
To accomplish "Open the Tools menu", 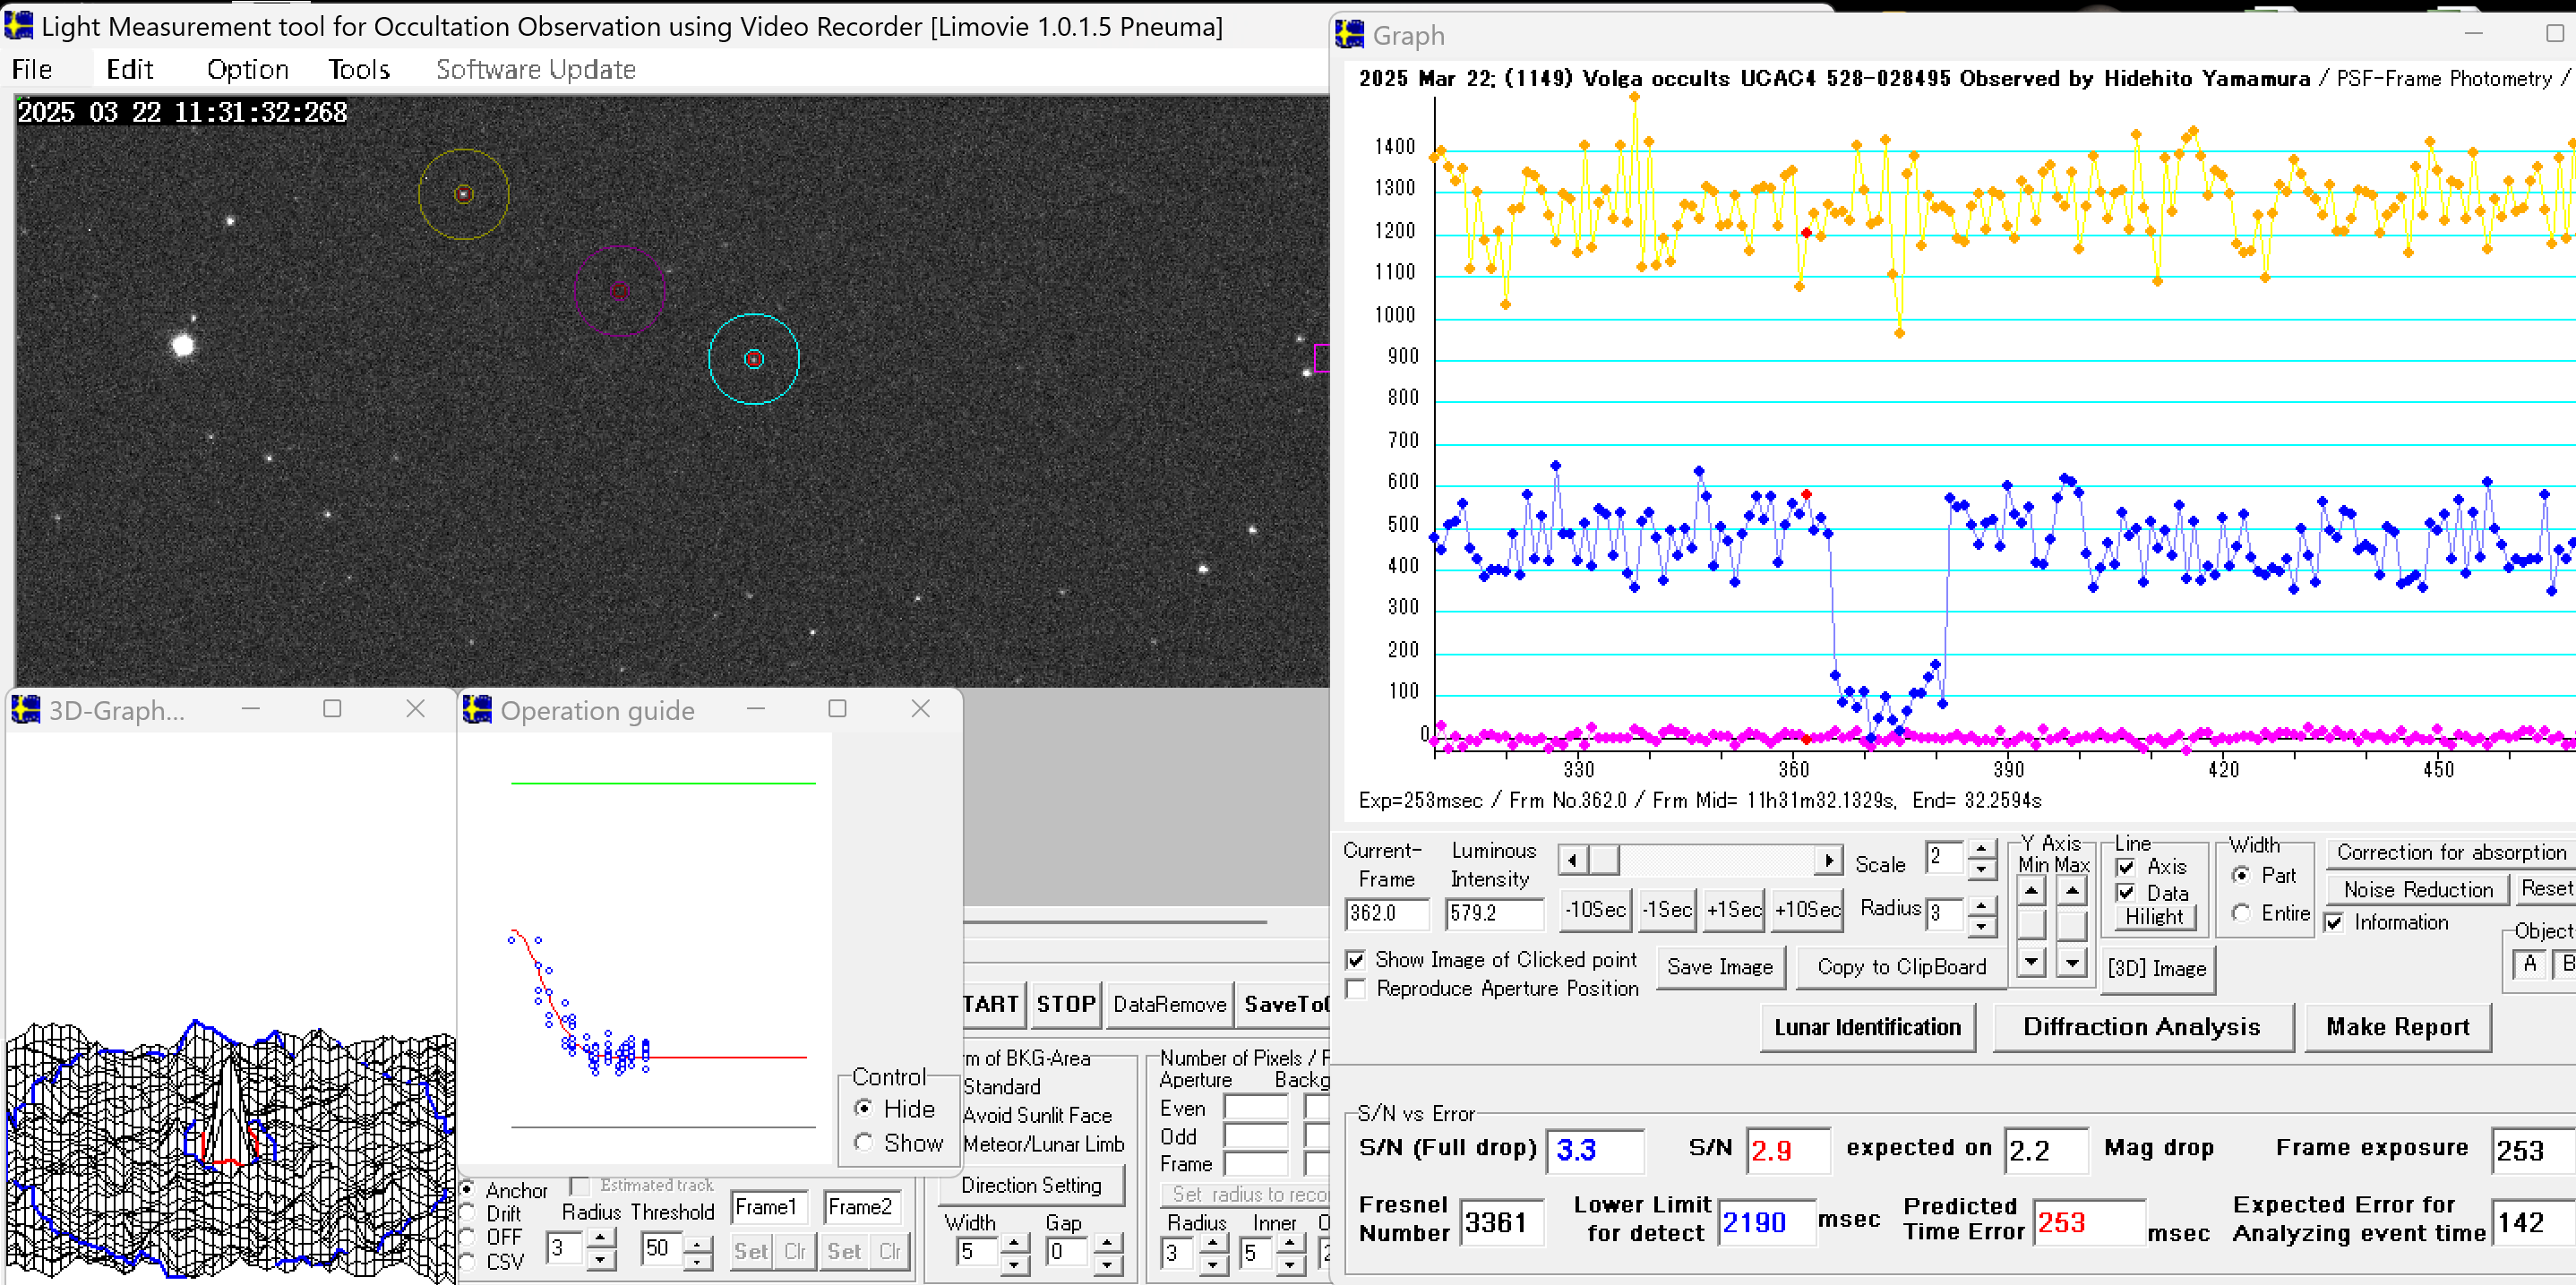I will coord(359,69).
